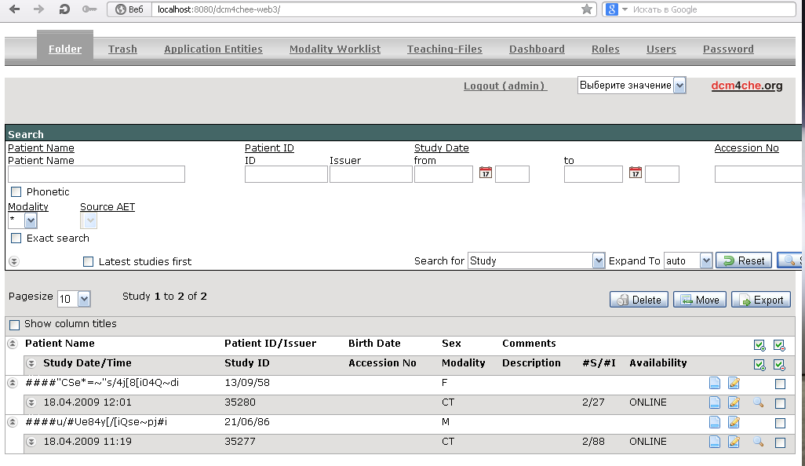
Task: Edit female patient born 13/09/58
Action: click(x=734, y=383)
